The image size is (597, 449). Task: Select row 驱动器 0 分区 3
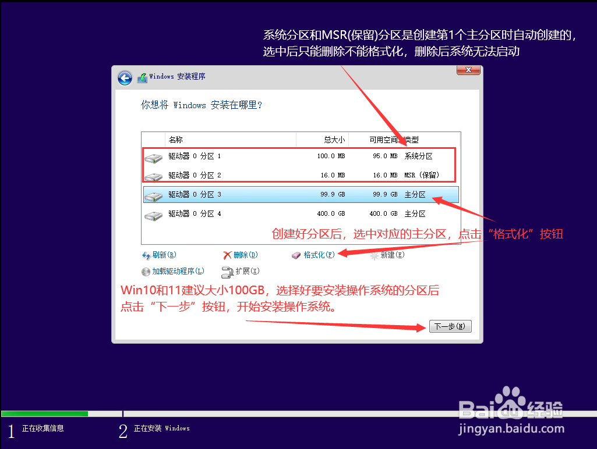point(301,195)
